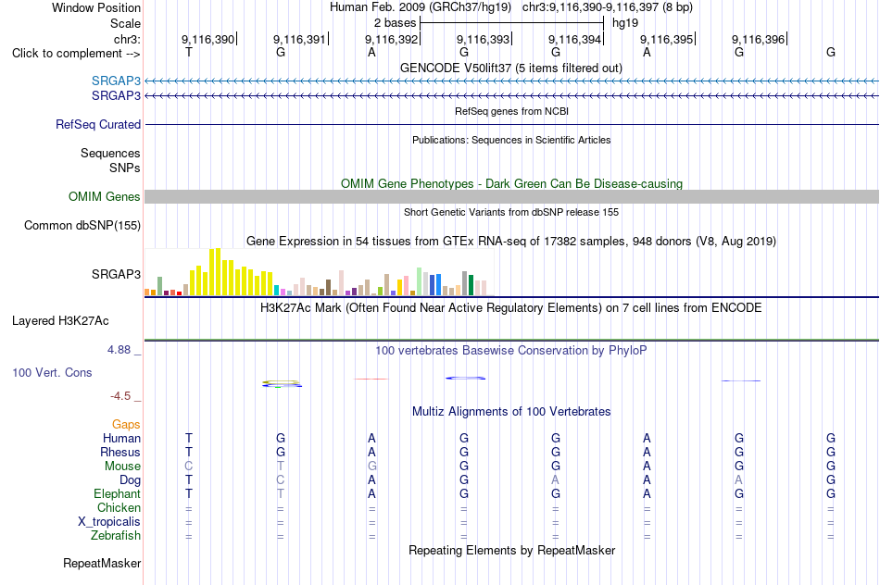Image resolution: width=880 pixels, height=585 pixels.
Task: Click 'Repeating Elements by RepeatMasker' title
Action: [x=512, y=550]
